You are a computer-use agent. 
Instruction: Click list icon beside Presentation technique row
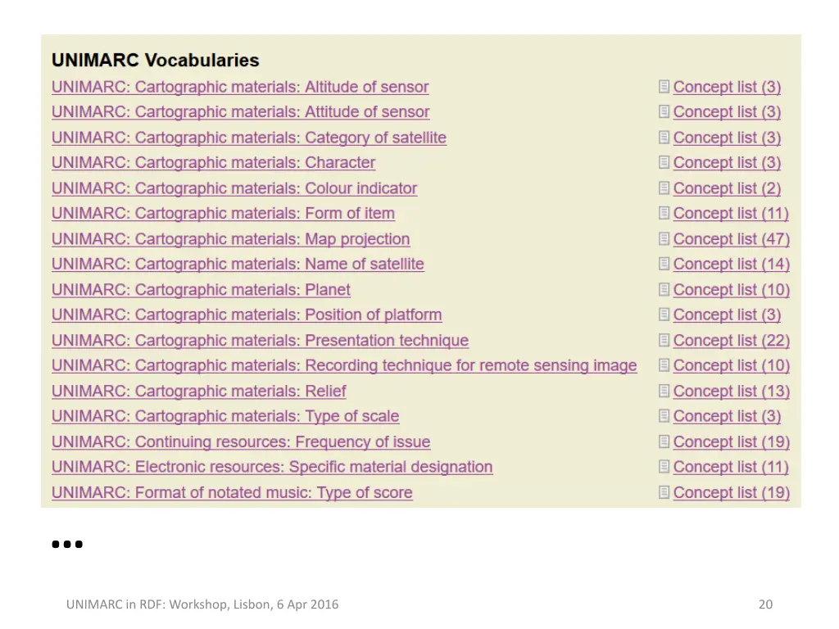[x=664, y=340]
